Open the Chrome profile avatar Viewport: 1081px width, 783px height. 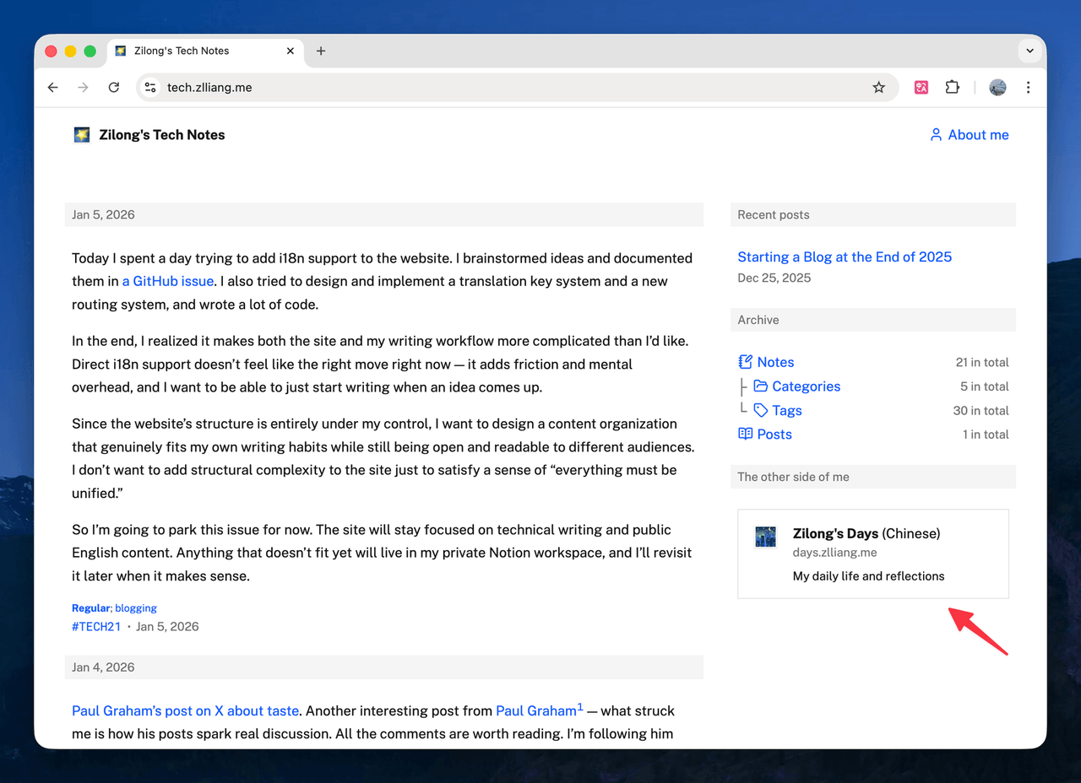[x=997, y=88]
